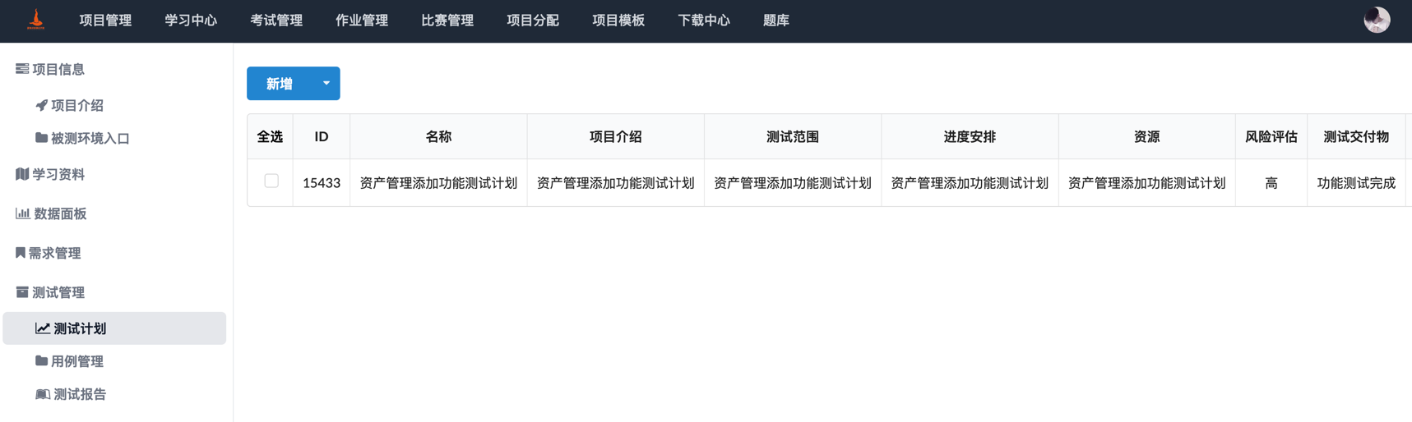This screenshot has width=1412, height=422.
Task: Open the 项目管理 menu
Action: [x=105, y=21]
